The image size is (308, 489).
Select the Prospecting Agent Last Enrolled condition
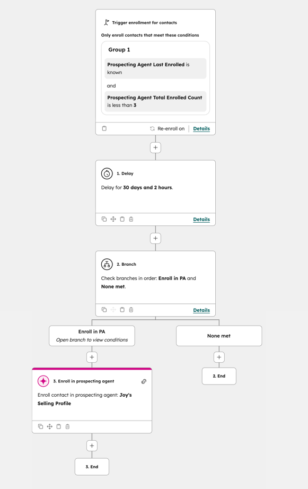tap(155, 68)
